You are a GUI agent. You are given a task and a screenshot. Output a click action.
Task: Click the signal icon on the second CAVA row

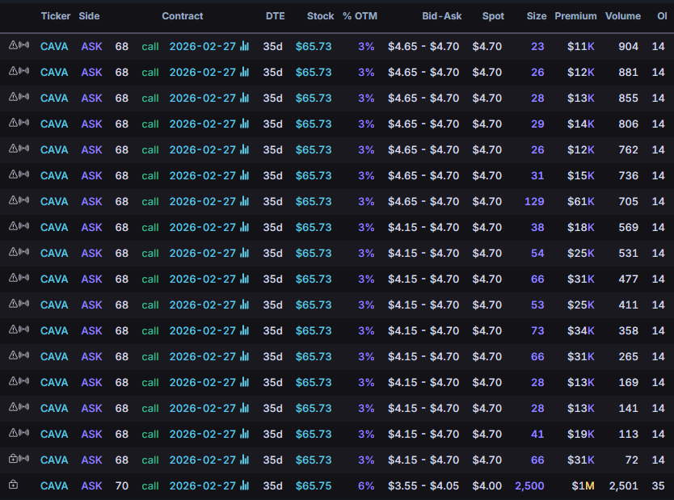click(23, 72)
